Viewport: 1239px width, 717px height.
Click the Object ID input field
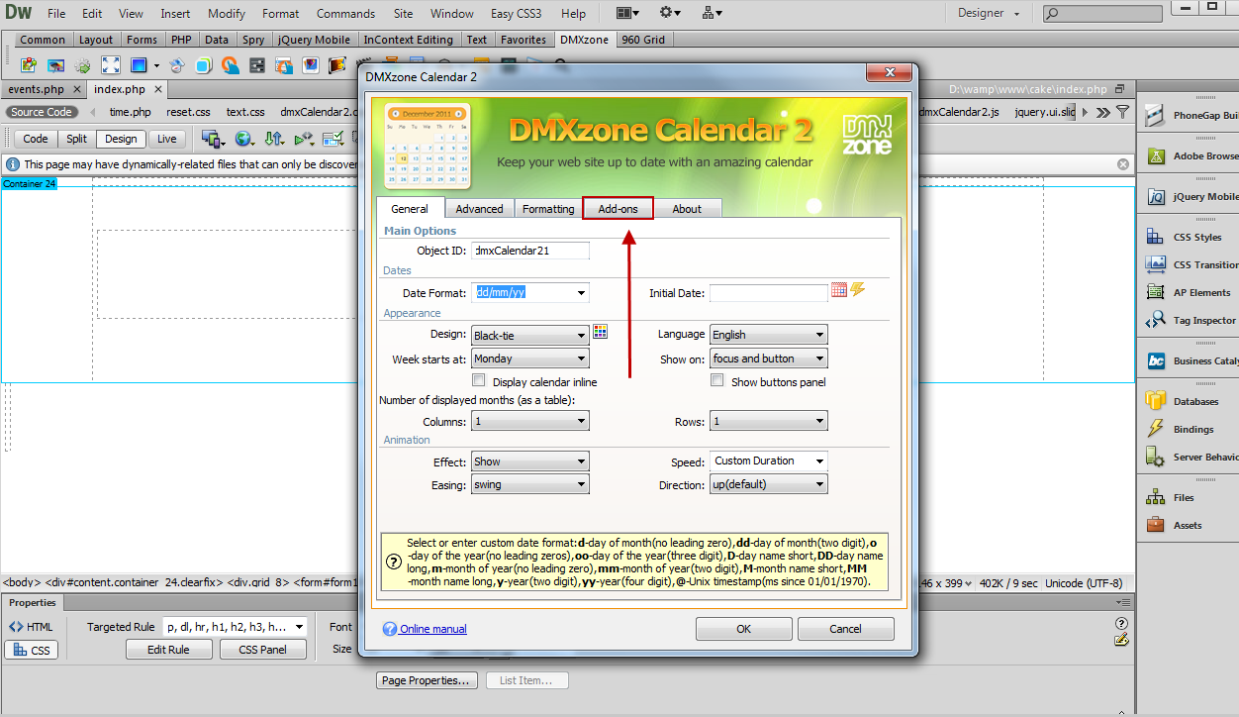click(530, 251)
